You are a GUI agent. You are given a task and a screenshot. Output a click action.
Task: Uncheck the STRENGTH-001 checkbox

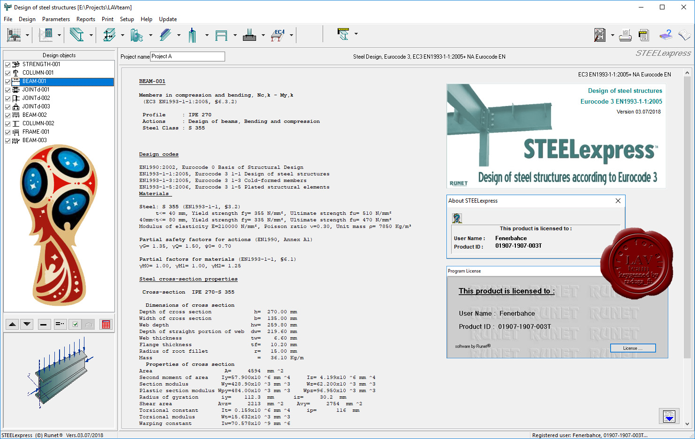(8, 65)
